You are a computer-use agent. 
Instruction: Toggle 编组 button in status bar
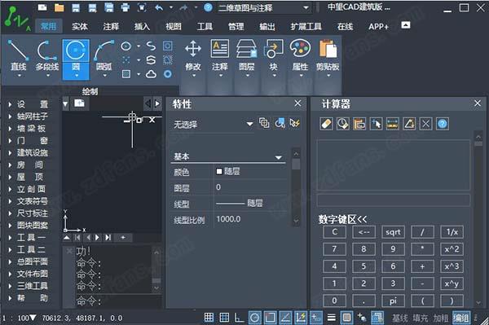460,318
